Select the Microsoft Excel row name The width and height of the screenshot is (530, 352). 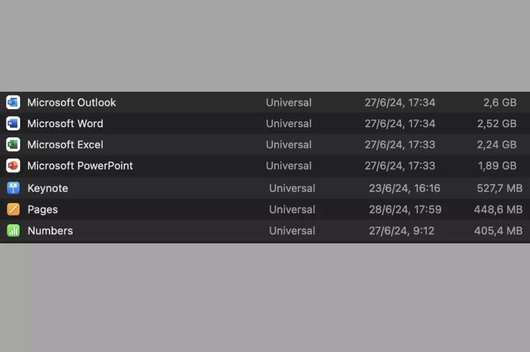pyautogui.click(x=65, y=145)
